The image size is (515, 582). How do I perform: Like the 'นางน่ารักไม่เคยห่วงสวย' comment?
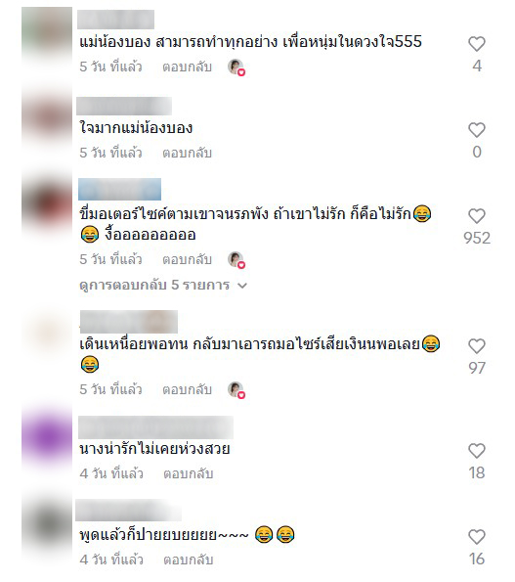click(x=477, y=451)
